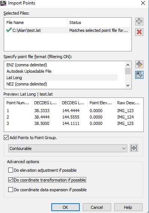Select the Lat Long format

point(62,78)
